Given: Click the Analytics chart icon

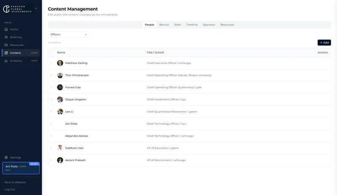Looking at the screenshot, I should click(6, 61).
